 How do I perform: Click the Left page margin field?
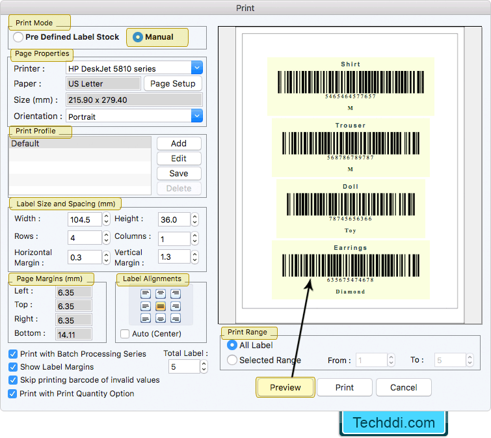coord(74,292)
